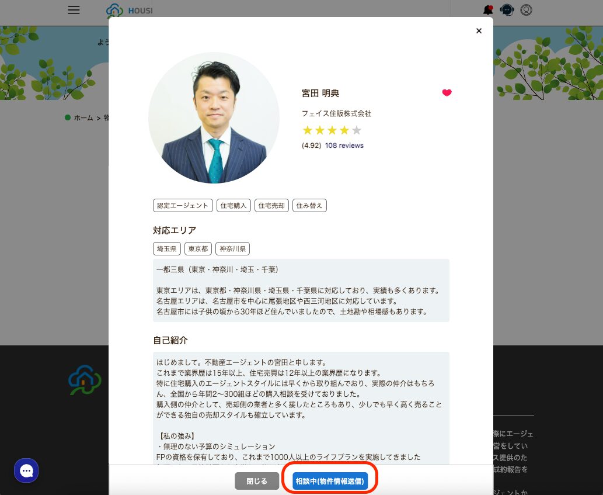The height and width of the screenshot is (495, 603).
Task: Open the notification bell in the header
Action: [x=488, y=10]
